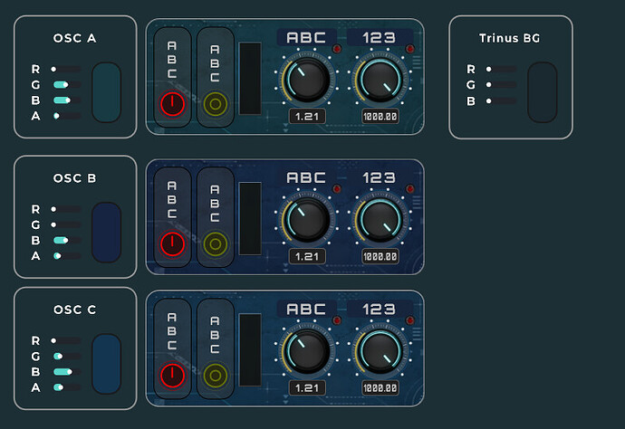Click the red LED beside 123 in OSC B preview

[409, 189]
